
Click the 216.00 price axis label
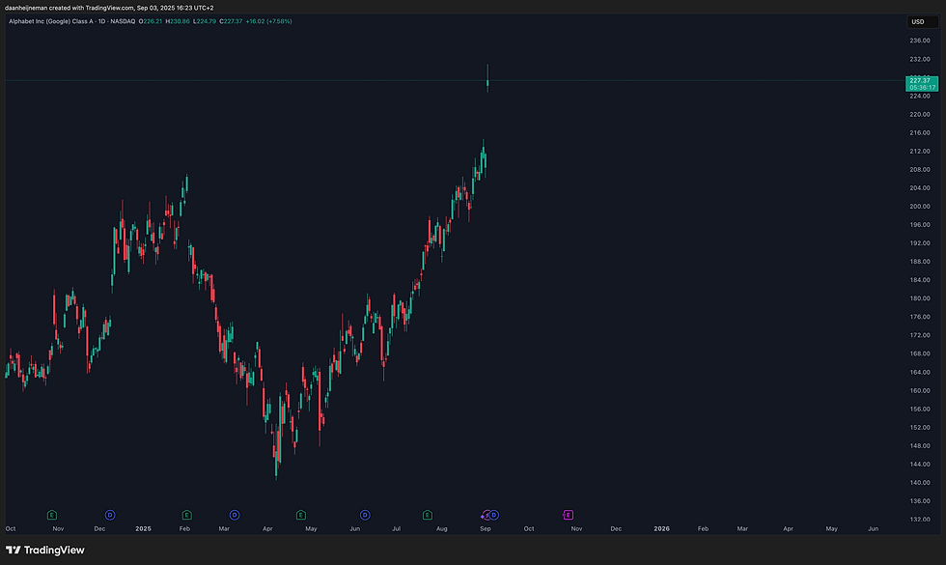920,133
